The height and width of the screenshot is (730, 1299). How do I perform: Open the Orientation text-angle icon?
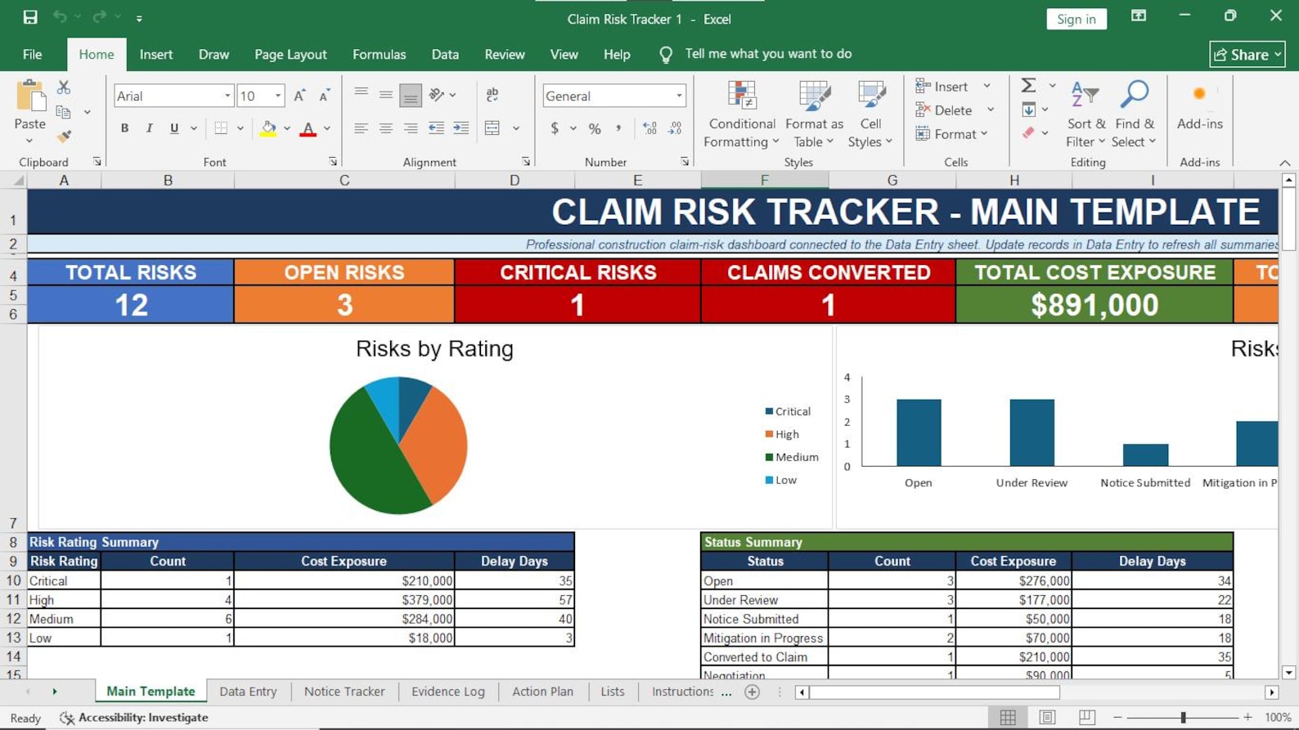[437, 95]
